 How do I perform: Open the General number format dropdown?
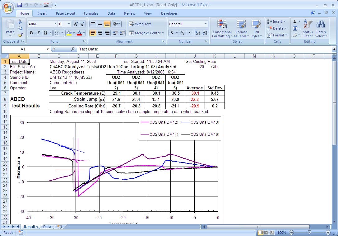click(x=206, y=24)
